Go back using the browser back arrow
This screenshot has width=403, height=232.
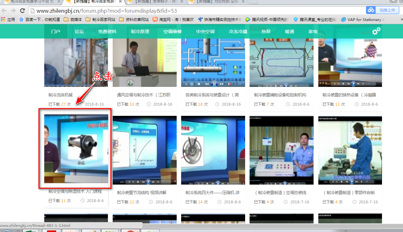pos(4,11)
